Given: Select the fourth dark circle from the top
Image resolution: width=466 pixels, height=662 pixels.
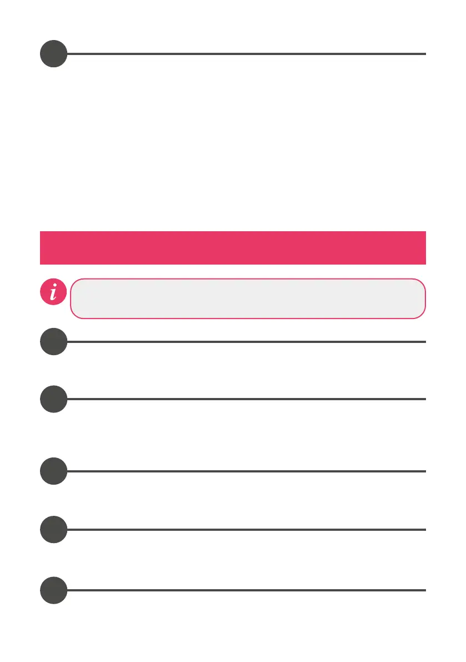Looking at the screenshot, I should click(53, 471).
